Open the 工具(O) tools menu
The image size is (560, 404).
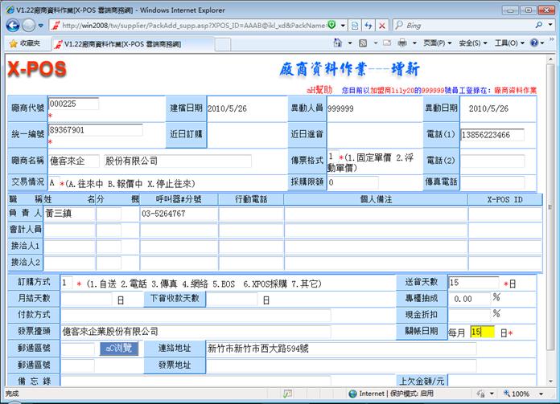click(508, 43)
